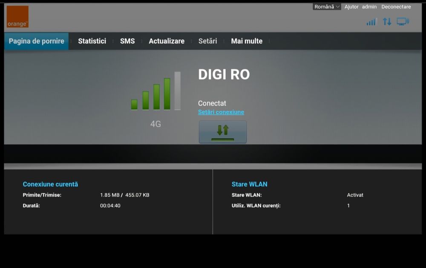This screenshot has height=268, width=426.
Task: Click the Primite/Trimise label
Action: (x=42, y=195)
